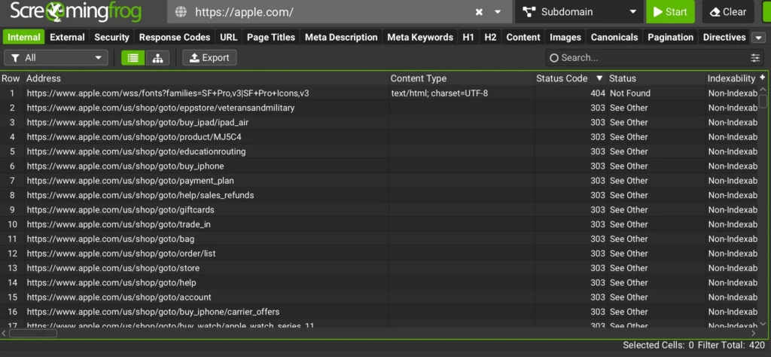
Task: Open the Response Codes tab
Action: coord(175,37)
